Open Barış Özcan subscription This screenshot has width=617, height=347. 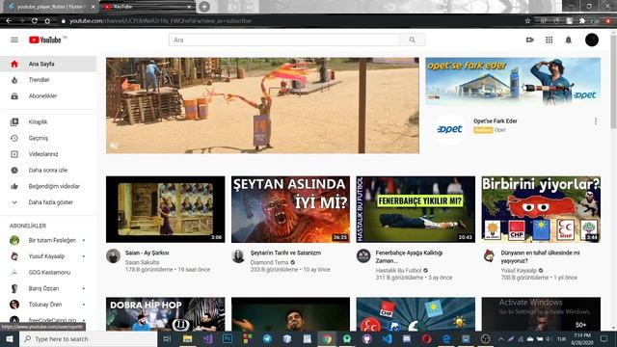[x=48, y=288]
